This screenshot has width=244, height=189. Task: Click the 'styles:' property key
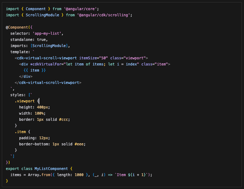[18, 95]
